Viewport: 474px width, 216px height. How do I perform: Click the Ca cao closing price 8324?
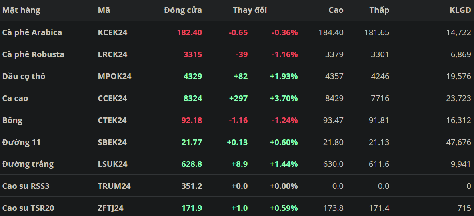(x=193, y=98)
